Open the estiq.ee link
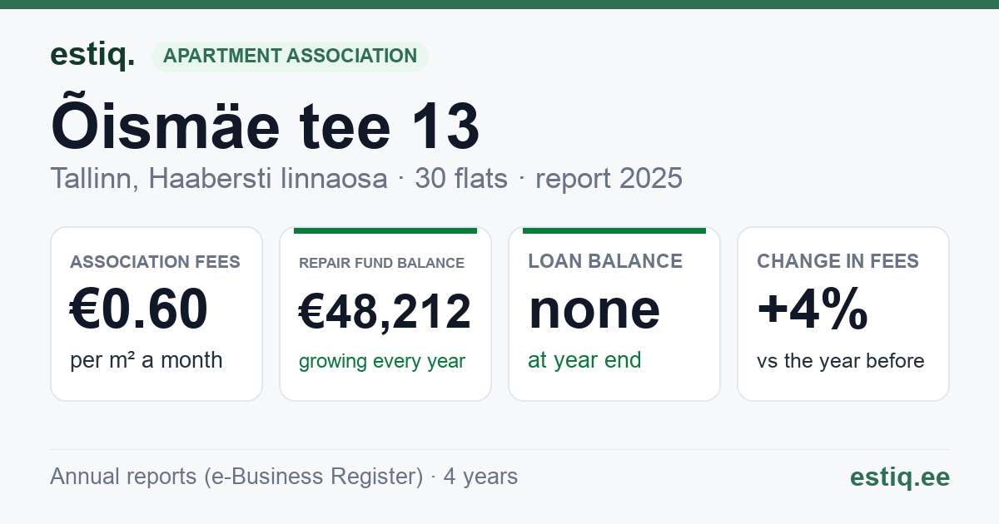Screen dimensions: 999x524 (899, 477)
